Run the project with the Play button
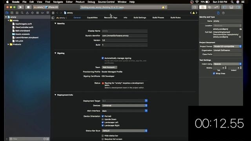251x141 pixels. (x=20, y=7)
